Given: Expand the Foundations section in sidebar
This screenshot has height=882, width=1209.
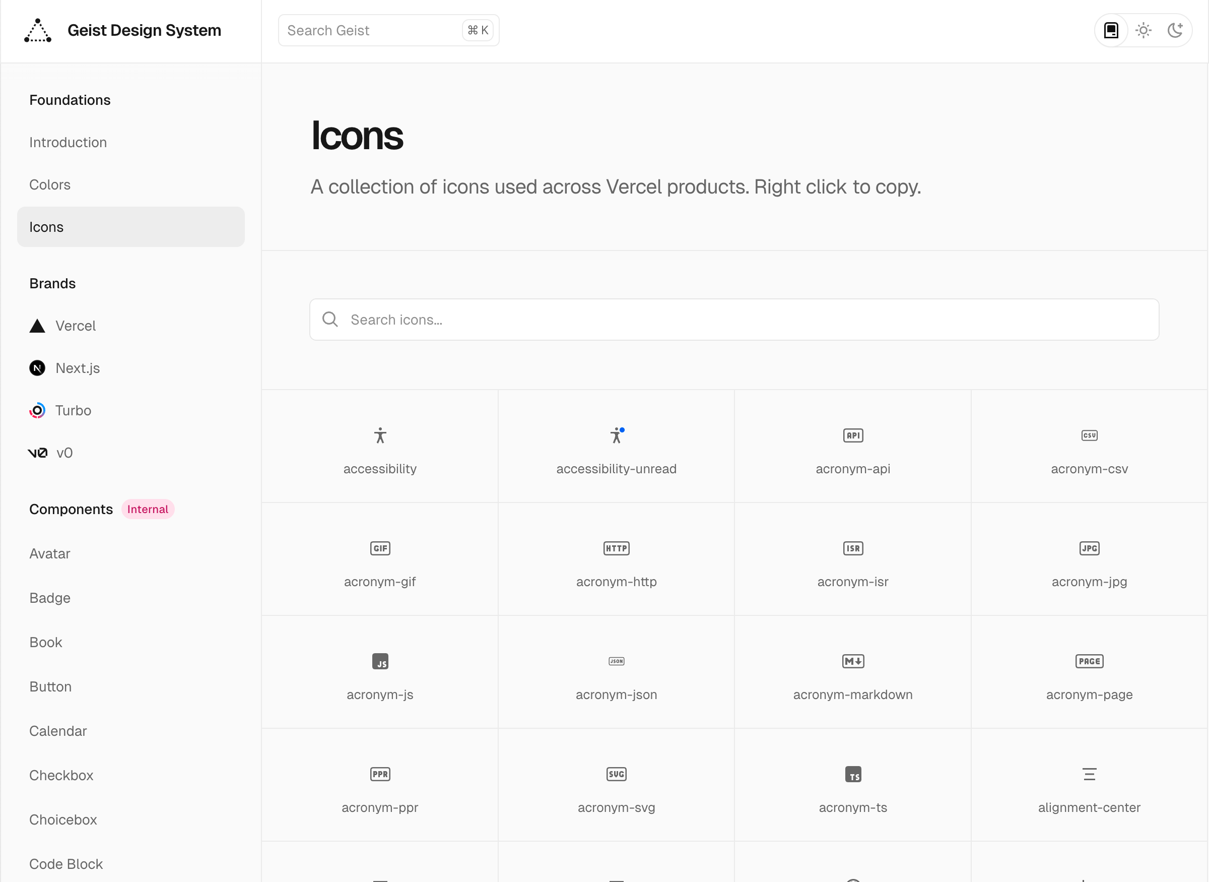Looking at the screenshot, I should click(x=70, y=99).
